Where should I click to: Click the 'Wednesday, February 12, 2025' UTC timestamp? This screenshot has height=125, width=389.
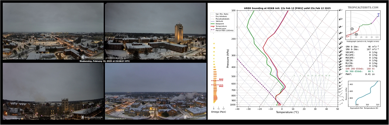point(104,61)
